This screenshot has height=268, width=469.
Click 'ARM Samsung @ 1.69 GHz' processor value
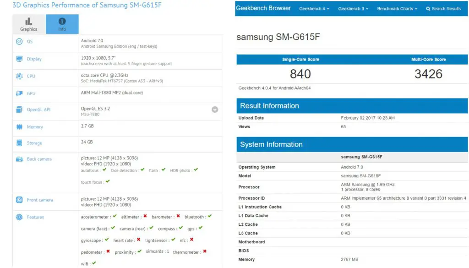pyautogui.click(x=368, y=185)
